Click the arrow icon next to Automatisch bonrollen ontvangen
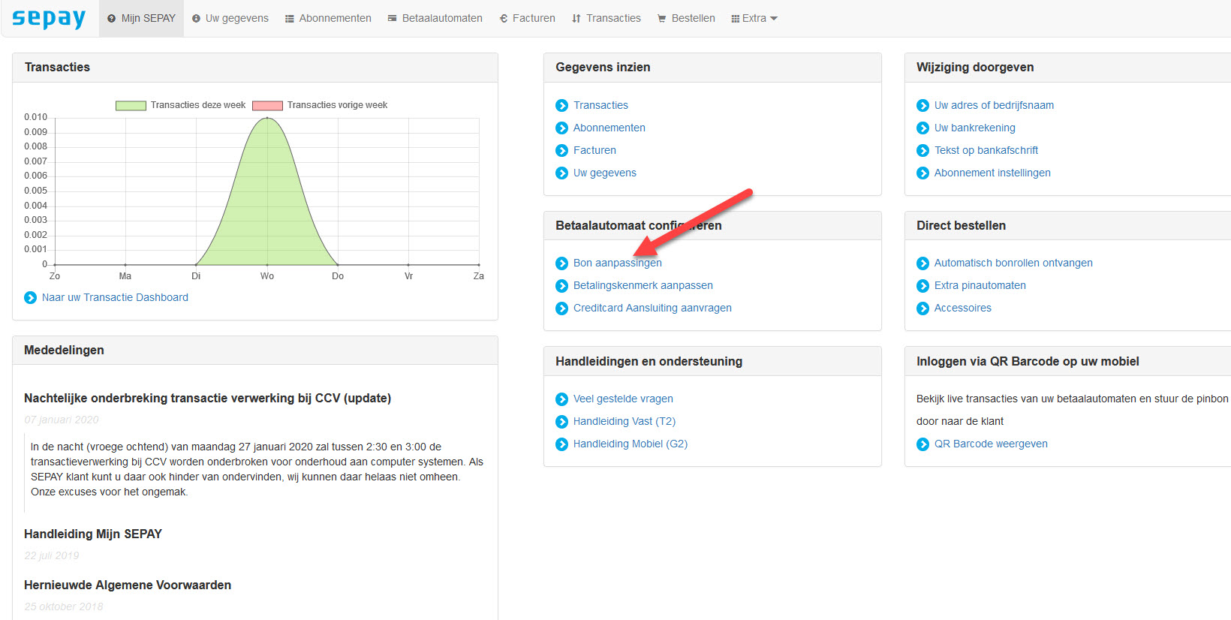Image resolution: width=1231 pixels, height=620 pixels. click(922, 263)
